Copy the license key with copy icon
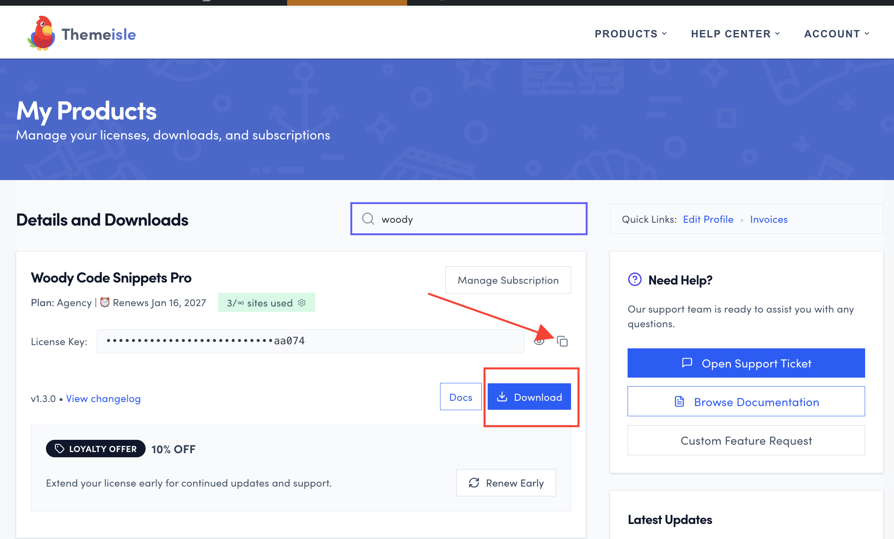This screenshot has width=894, height=539. click(x=562, y=341)
